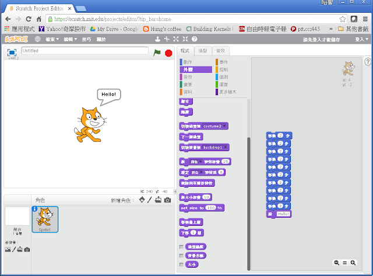
Task: Select the Sprite1 thumbnail
Action: pos(45,219)
